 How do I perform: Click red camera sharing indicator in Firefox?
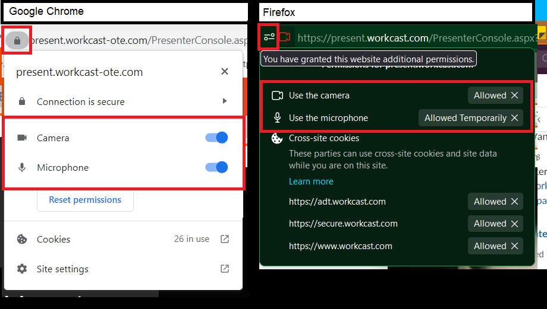(x=285, y=37)
